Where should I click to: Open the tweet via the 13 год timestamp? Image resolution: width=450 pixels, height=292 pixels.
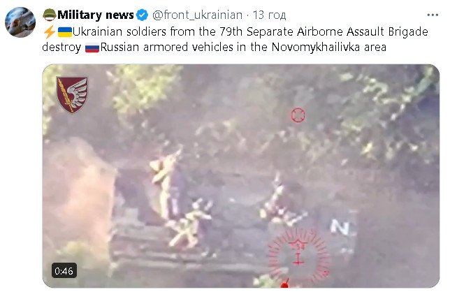point(269,15)
